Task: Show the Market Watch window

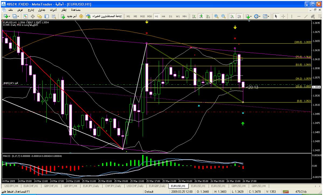Action: pyautogui.click(x=25, y=16)
